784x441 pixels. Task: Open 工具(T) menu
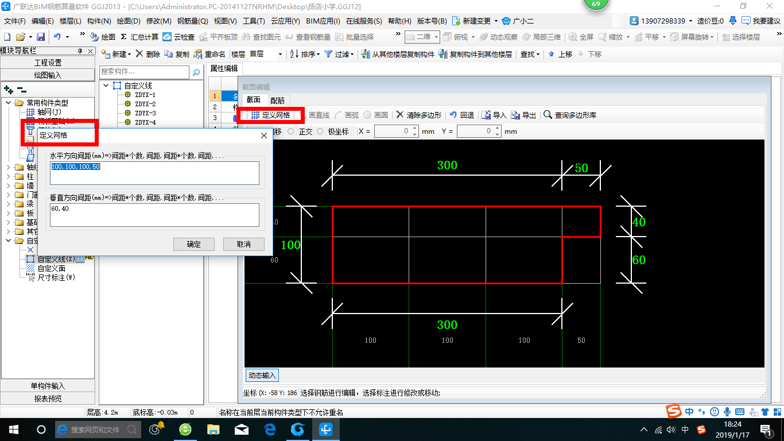pos(254,21)
